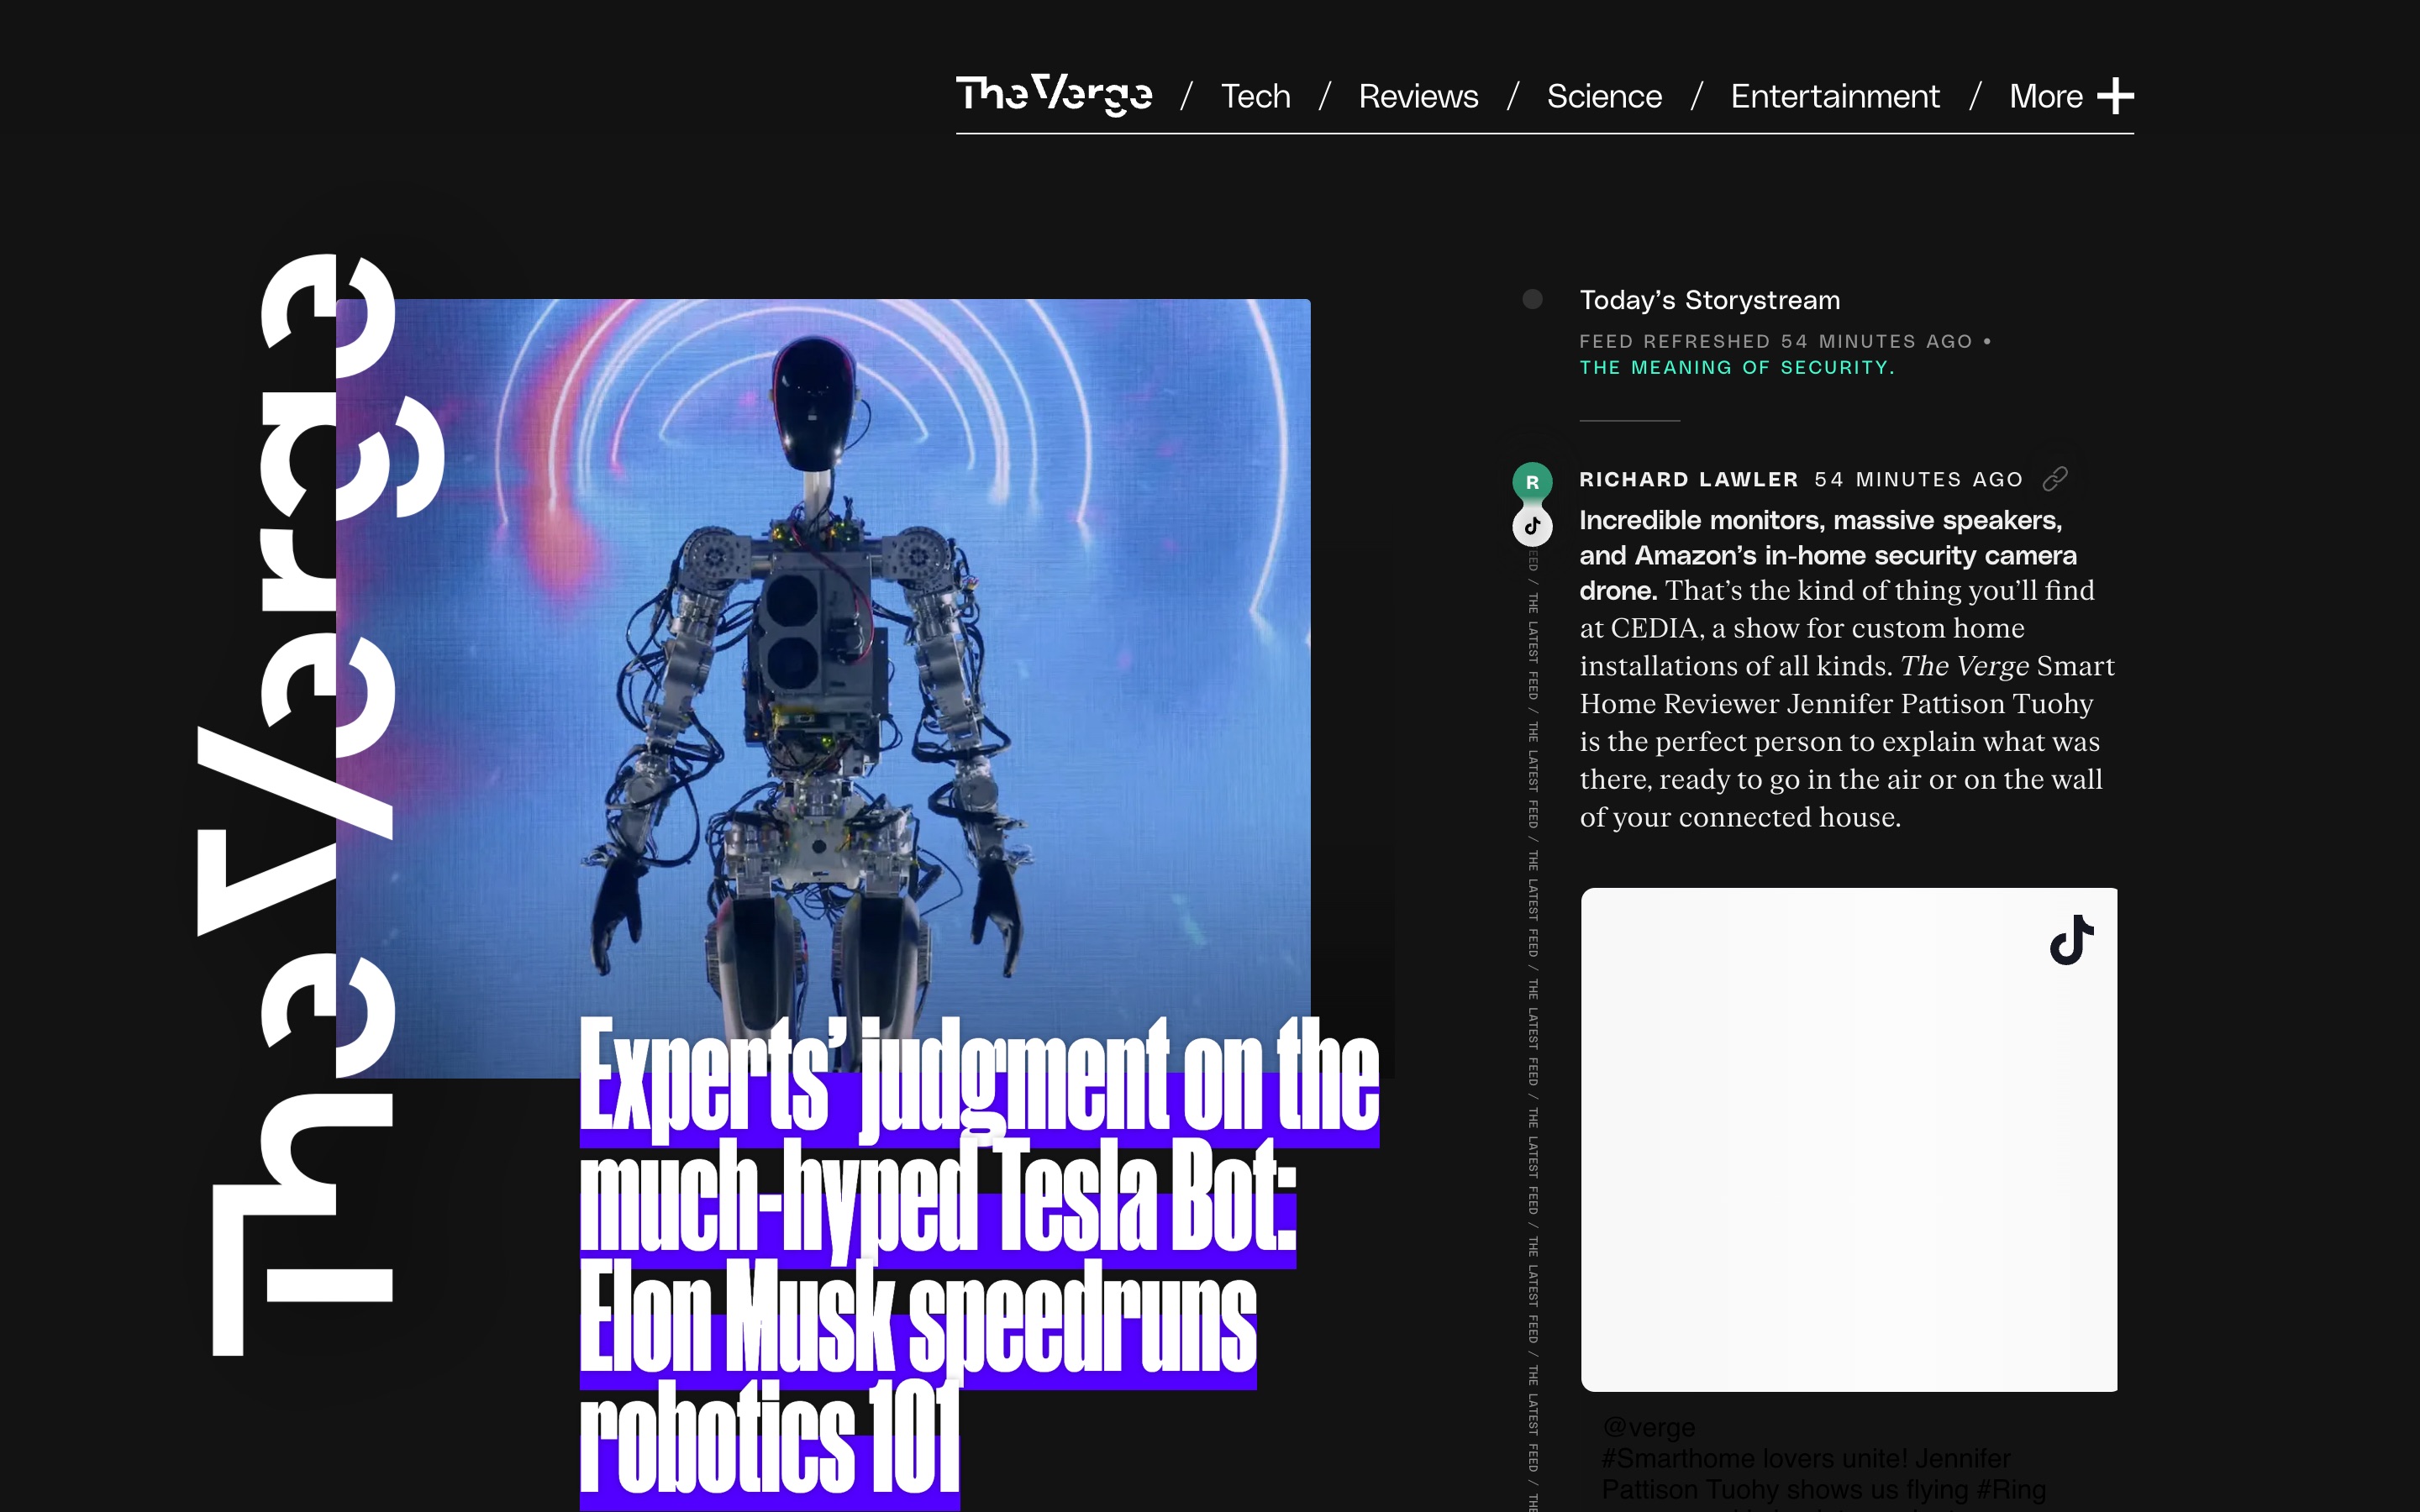Open TikTok logo in embedded video card
This screenshot has width=2420, height=1512.
2071,940
